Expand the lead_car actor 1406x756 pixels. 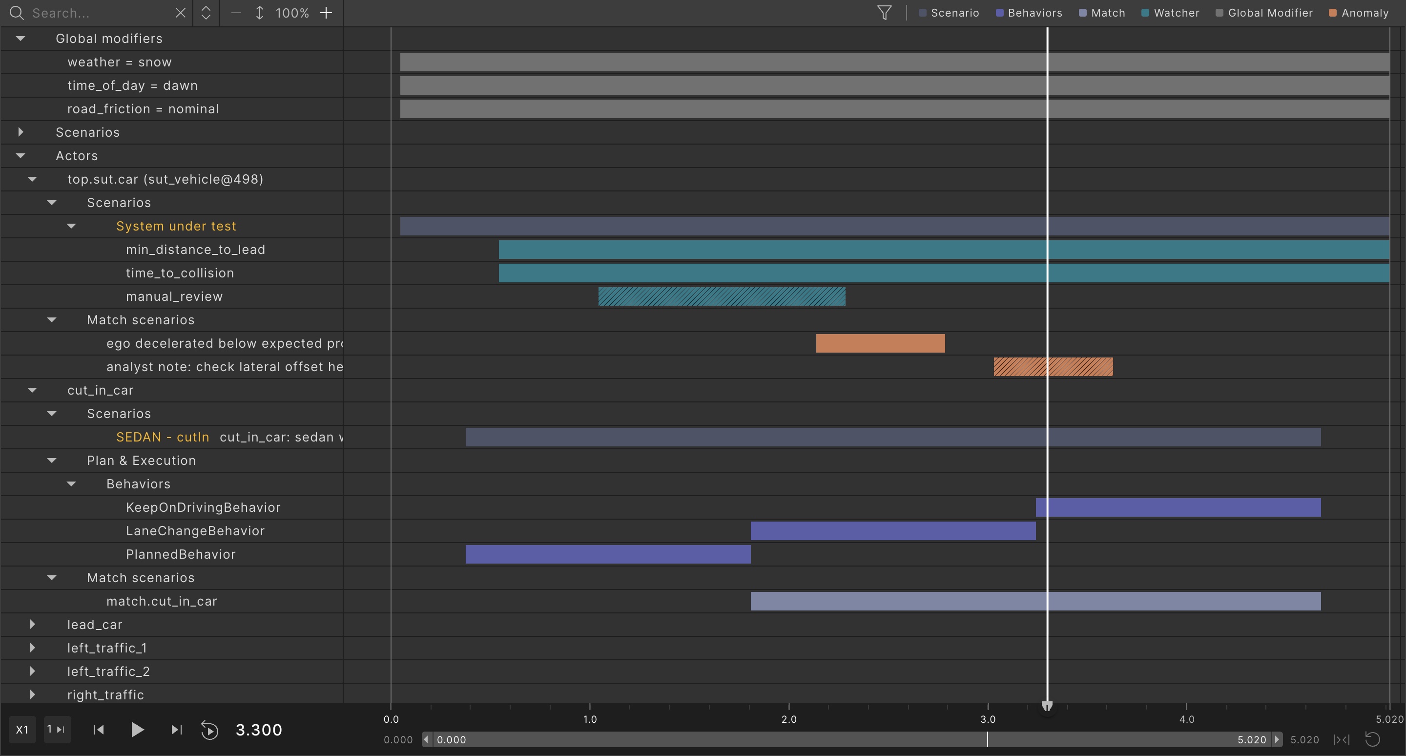tap(32, 625)
